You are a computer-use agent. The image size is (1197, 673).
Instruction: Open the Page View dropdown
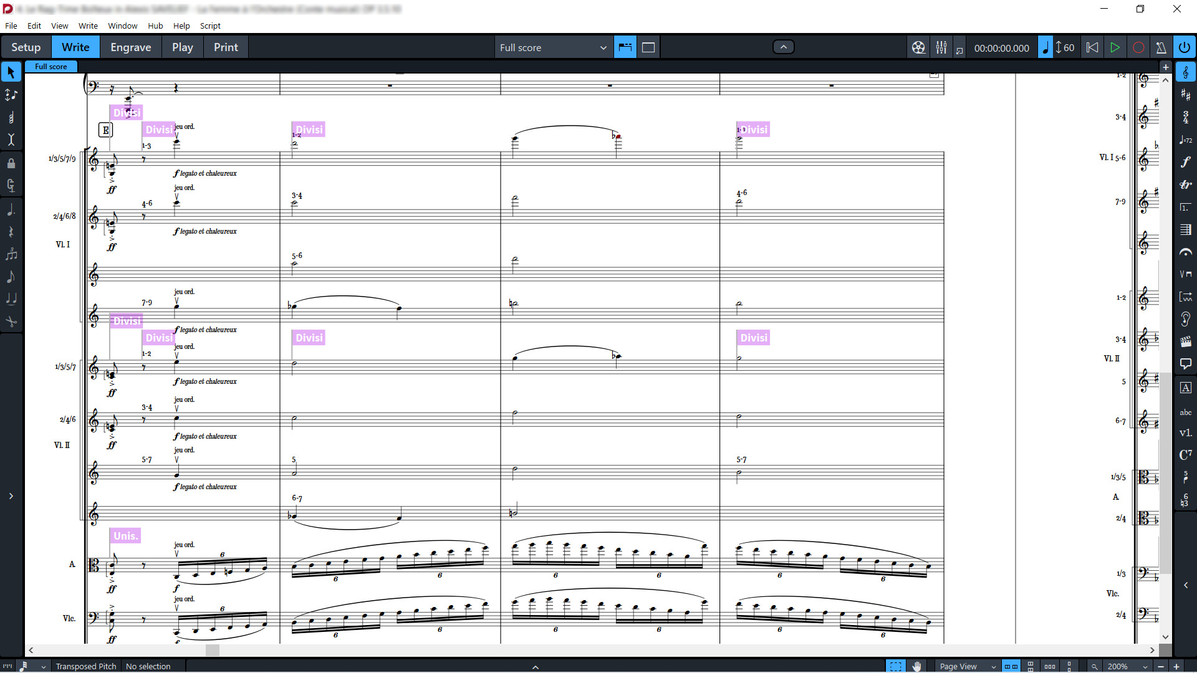click(x=968, y=666)
